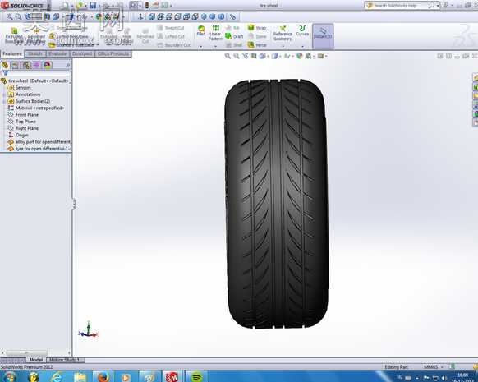
Task: Click the Save icon in title toolbar
Action: pos(93,5)
